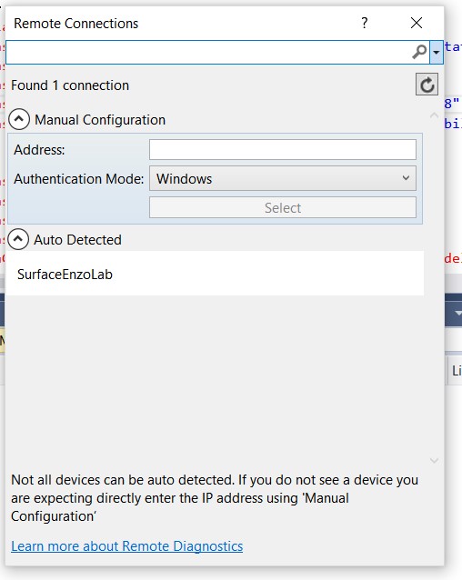Viewport: 462px width, 580px height.
Task: Choose the SurfaceEnzoLab auto detected device
Action: pos(215,274)
